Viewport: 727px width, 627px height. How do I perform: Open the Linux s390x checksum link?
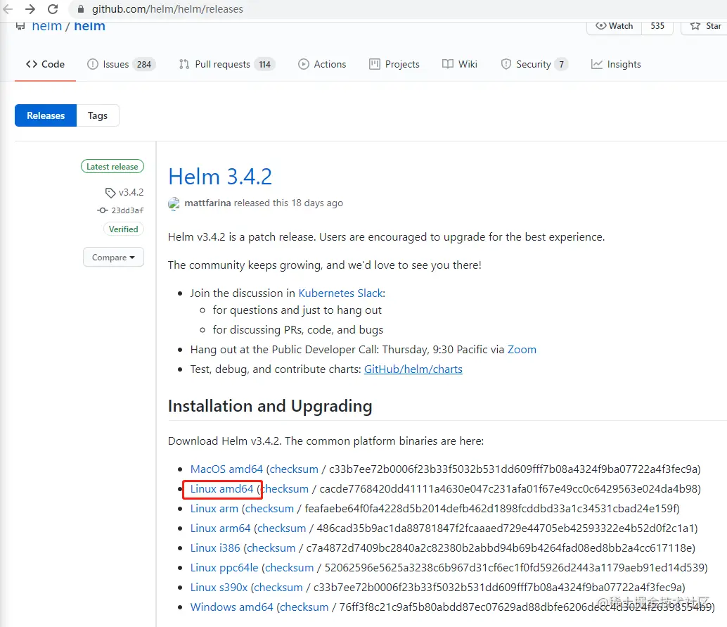278,588
